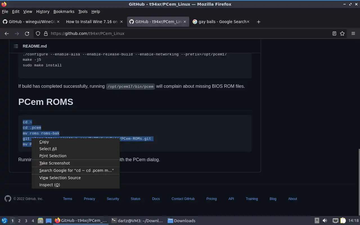The width and height of the screenshot is (360, 225).
Task: Search Google for the selected text
Action: pos(75,170)
